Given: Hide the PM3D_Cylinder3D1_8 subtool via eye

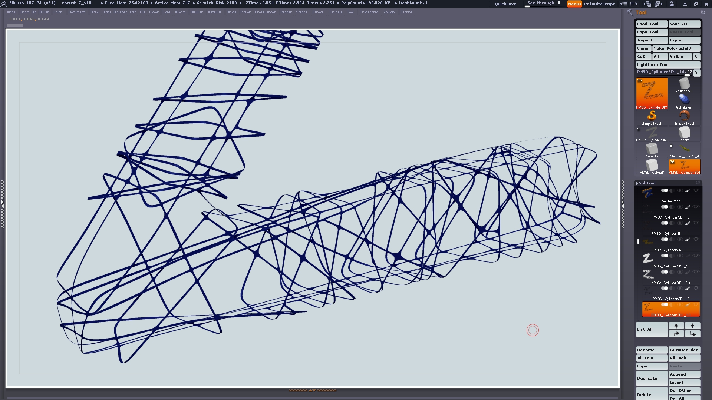Looking at the screenshot, I should [696, 288].
